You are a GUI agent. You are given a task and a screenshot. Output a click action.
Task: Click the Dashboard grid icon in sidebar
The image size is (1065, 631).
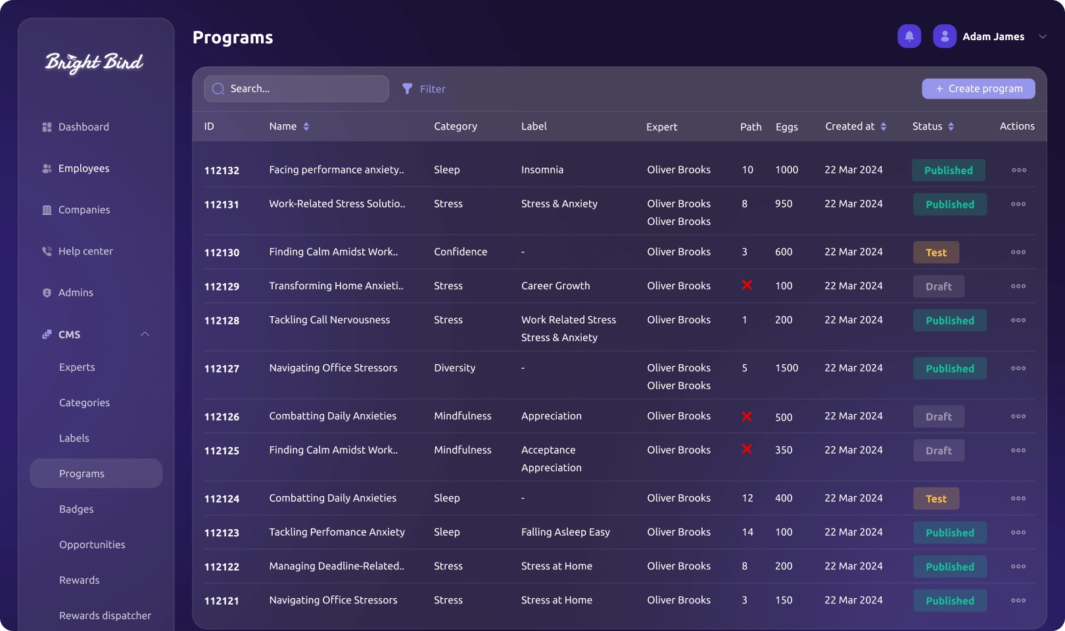(47, 127)
